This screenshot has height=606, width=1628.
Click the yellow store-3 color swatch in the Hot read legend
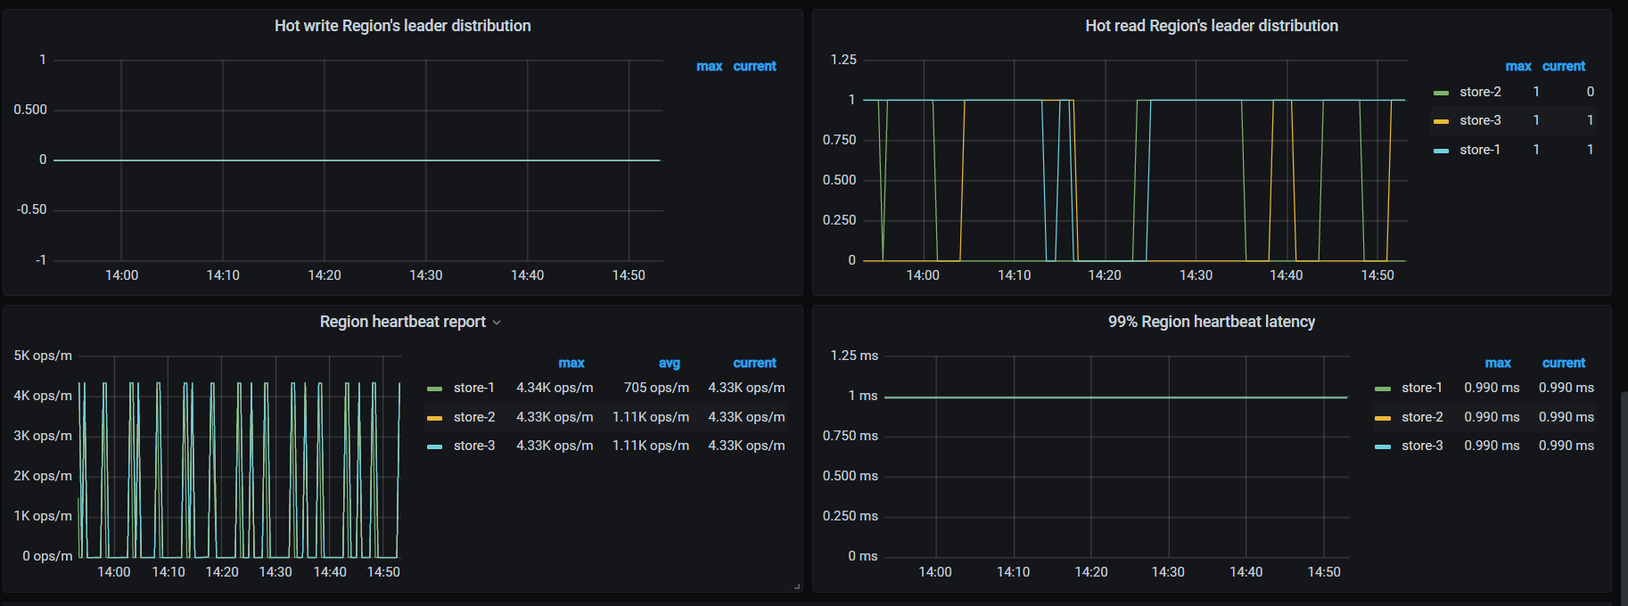tap(1441, 121)
